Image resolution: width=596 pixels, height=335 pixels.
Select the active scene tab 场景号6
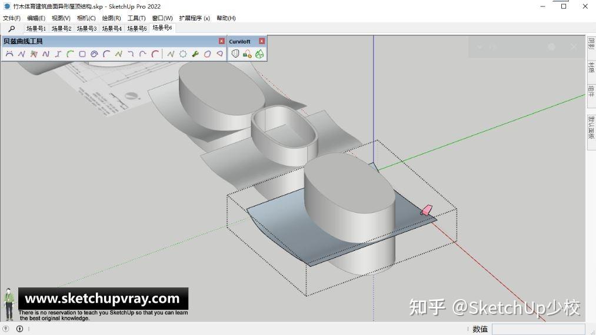[x=162, y=28]
